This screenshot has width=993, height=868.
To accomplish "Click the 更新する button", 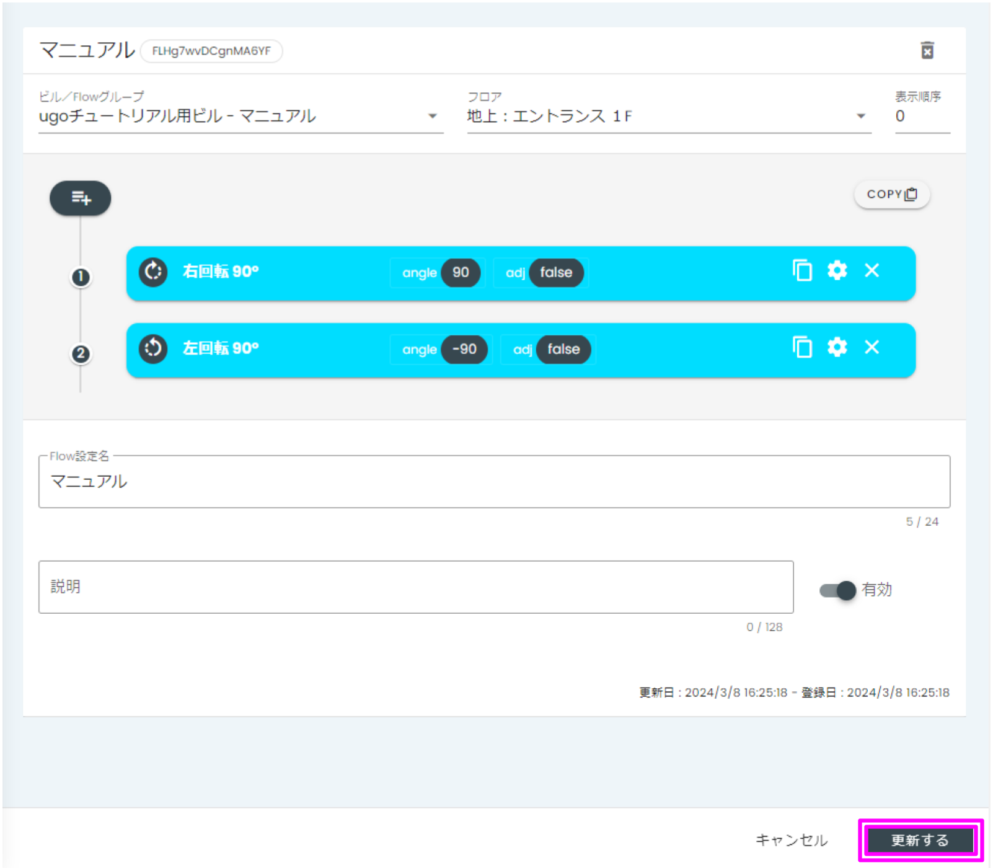I will pos(920,840).
